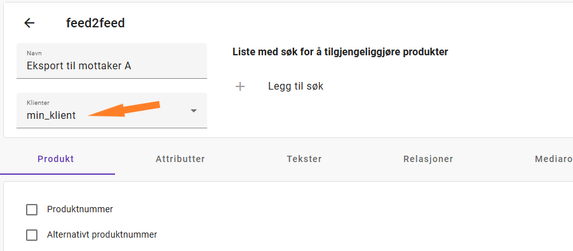Select the Relasjoner tab

pyautogui.click(x=428, y=159)
